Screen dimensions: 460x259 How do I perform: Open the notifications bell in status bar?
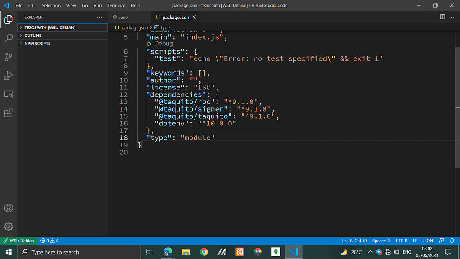(x=452, y=241)
